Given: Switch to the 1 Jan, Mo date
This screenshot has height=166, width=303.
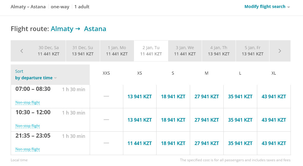Looking at the screenshot, I should (x=117, y=51).
